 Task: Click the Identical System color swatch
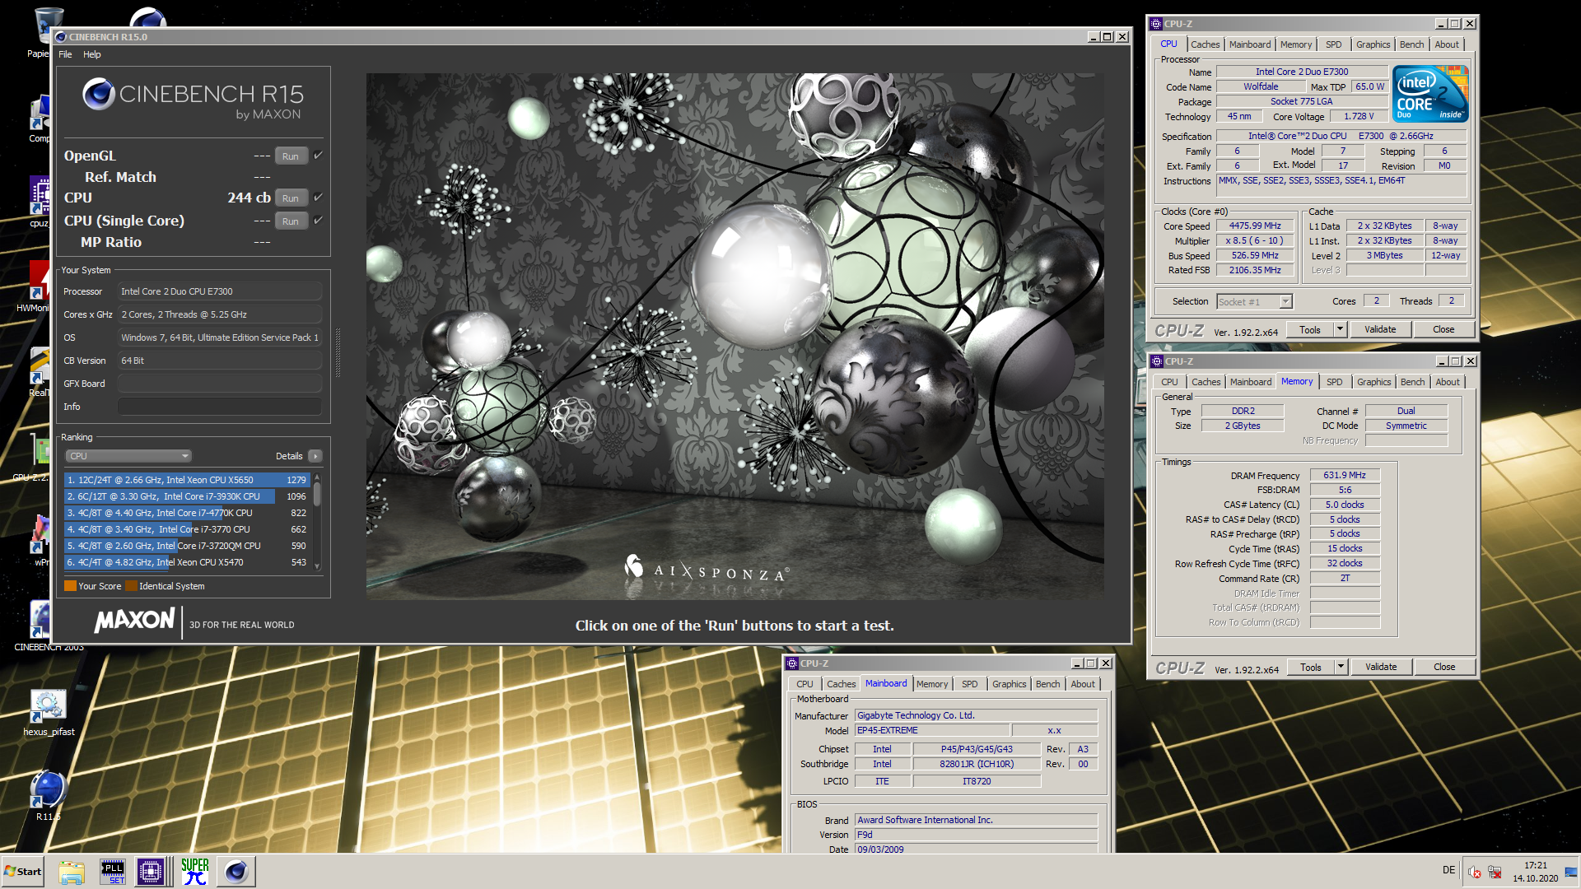(132, 586)
